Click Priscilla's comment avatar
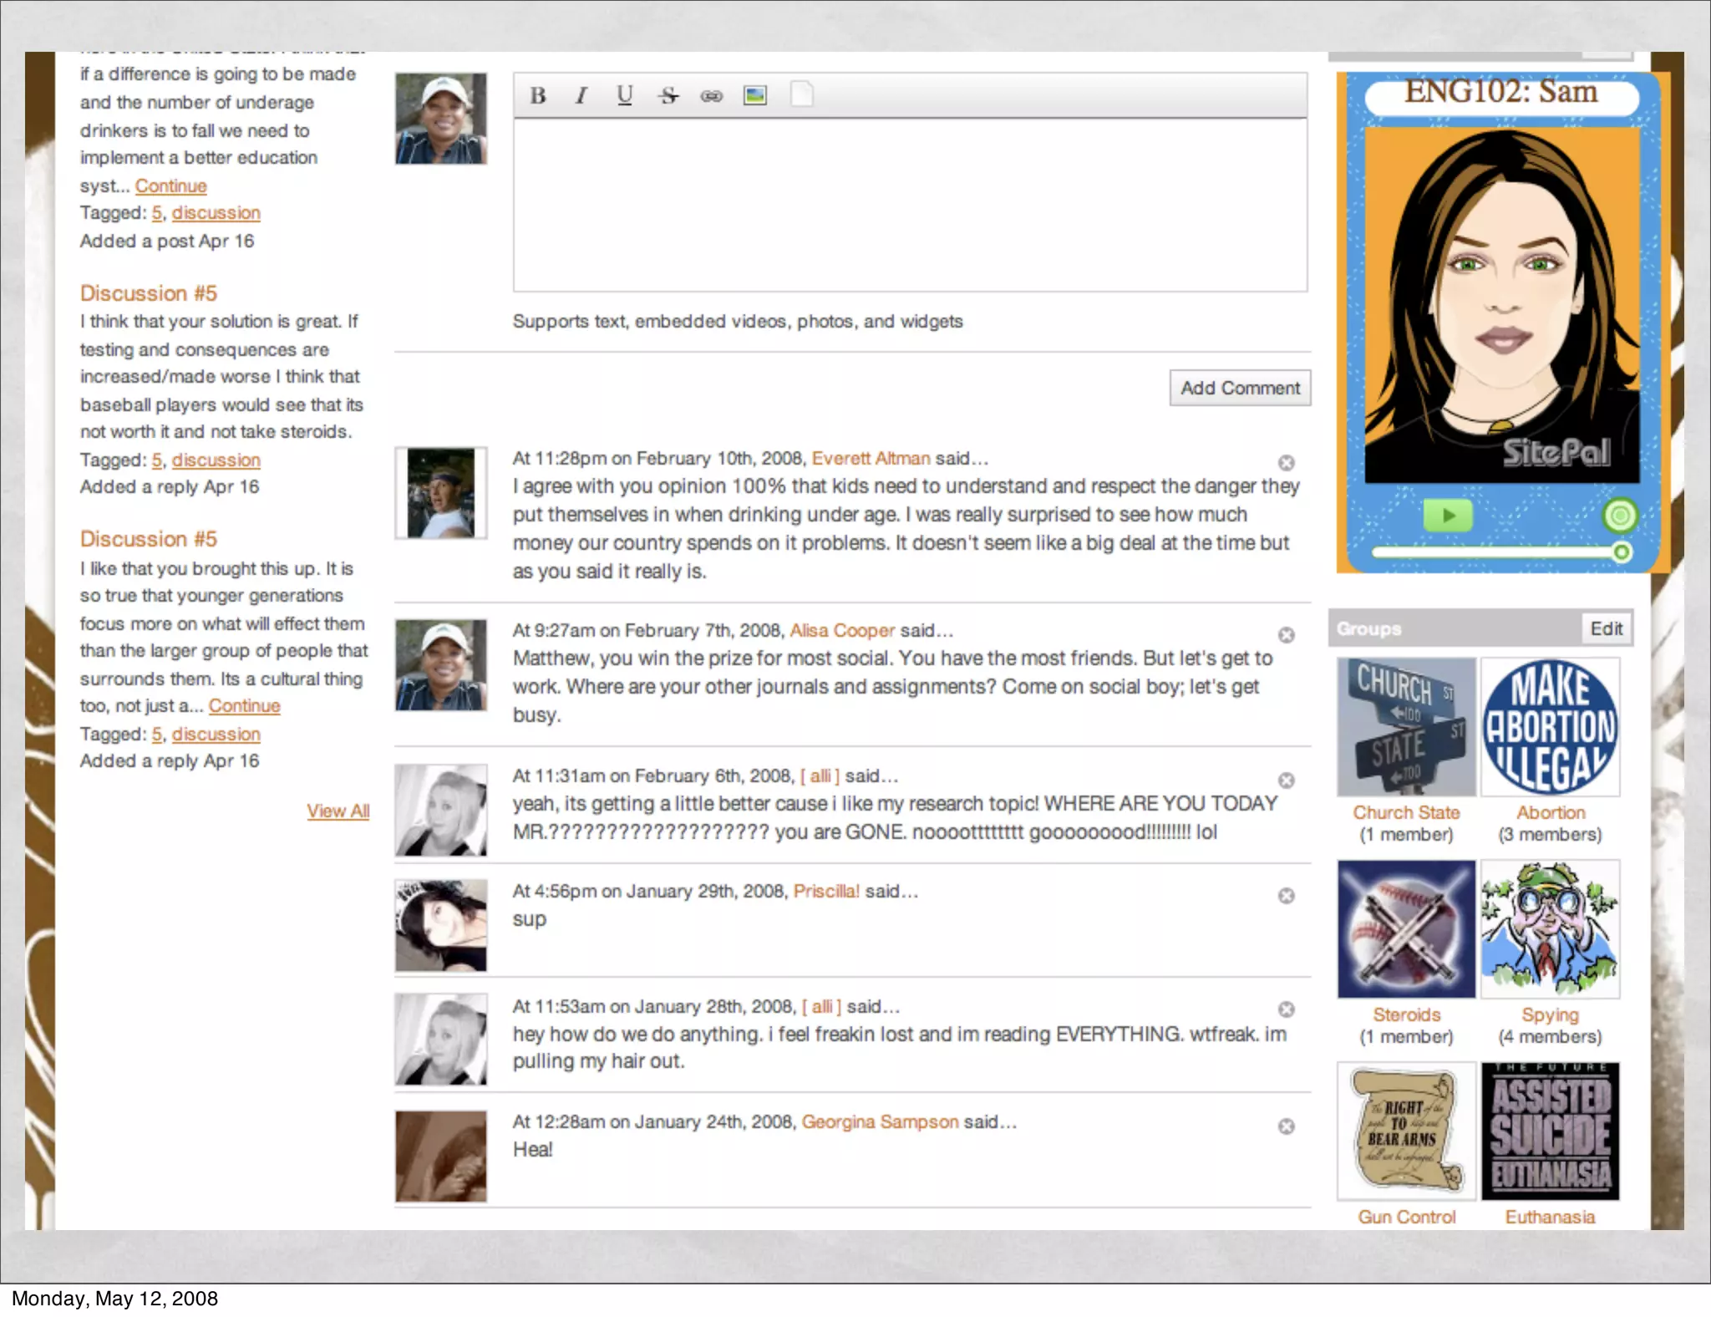 [x=441, y=925]
